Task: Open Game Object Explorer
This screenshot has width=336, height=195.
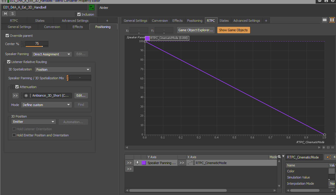Action: tap(196, 30)
